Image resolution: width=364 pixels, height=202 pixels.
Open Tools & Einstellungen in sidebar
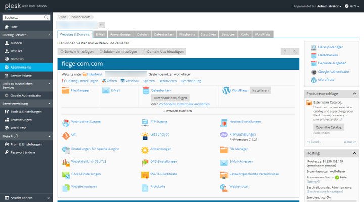tap(26, 112)
